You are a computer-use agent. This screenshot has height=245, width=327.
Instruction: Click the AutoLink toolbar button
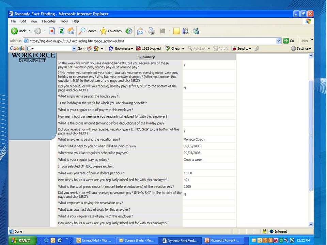[197, 49]
